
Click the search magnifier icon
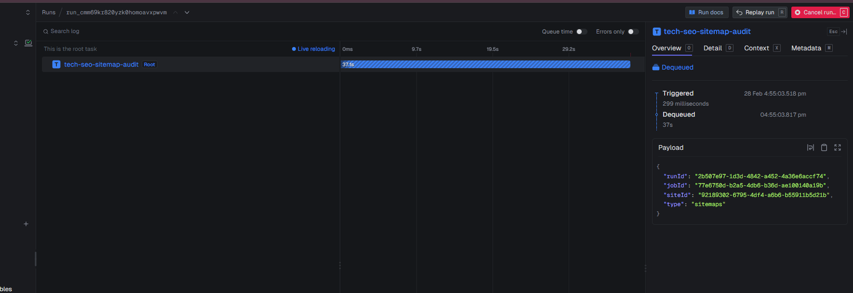46,31
